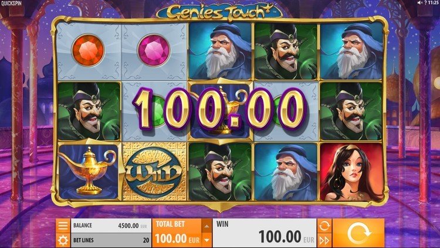The height and width of the screenshot is (248, 440).
Task: Select the golden Wild symbol
Action: coord(154,172)
